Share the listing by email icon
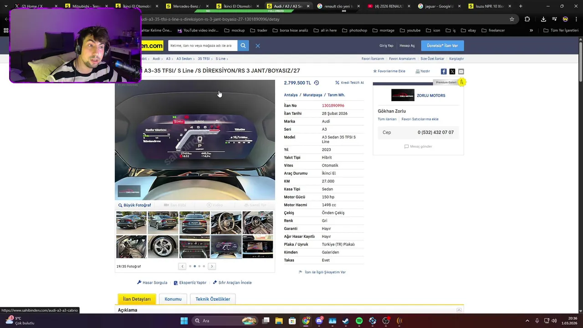Viewport: 583px width, 328px height. [461, 72]
